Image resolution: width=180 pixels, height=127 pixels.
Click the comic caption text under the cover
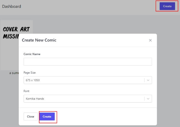point(14,73)
